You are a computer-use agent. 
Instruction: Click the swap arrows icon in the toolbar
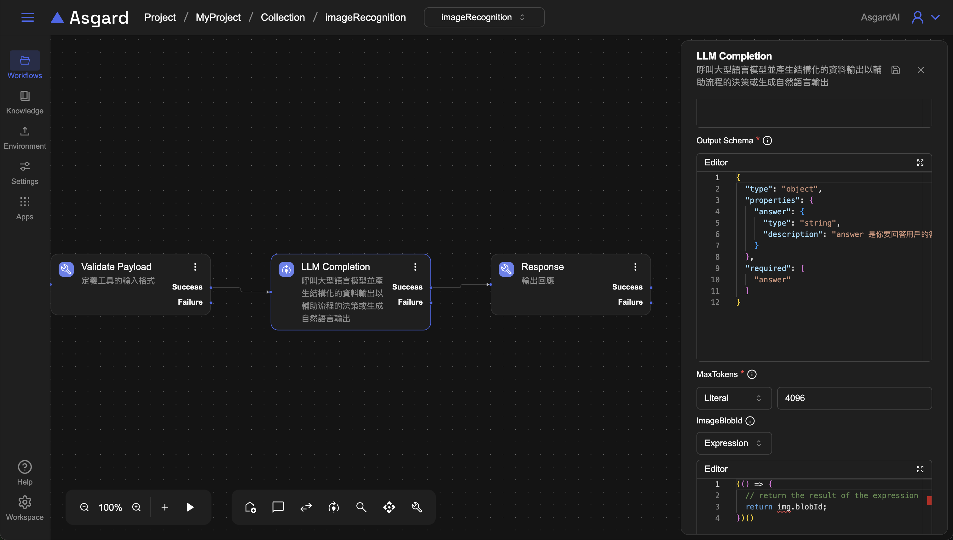coord(306,507)
